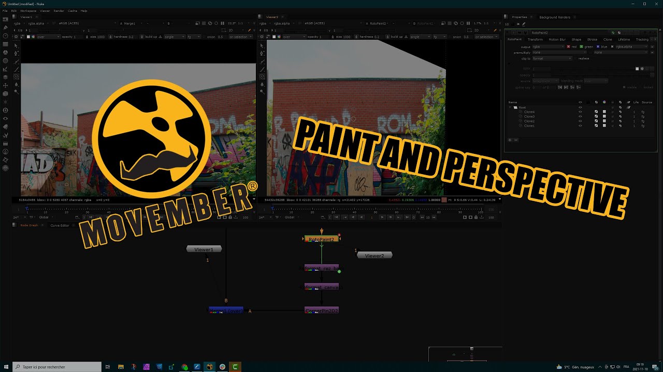
Task: Open the Merge nodes layers icon
Action: tap(6, 77)
